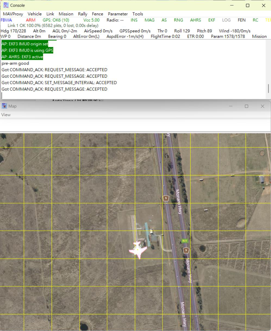Click the Param 1578/1578 readout
Viewport: 271px width, 331px height.
click(x=228, y=36)
